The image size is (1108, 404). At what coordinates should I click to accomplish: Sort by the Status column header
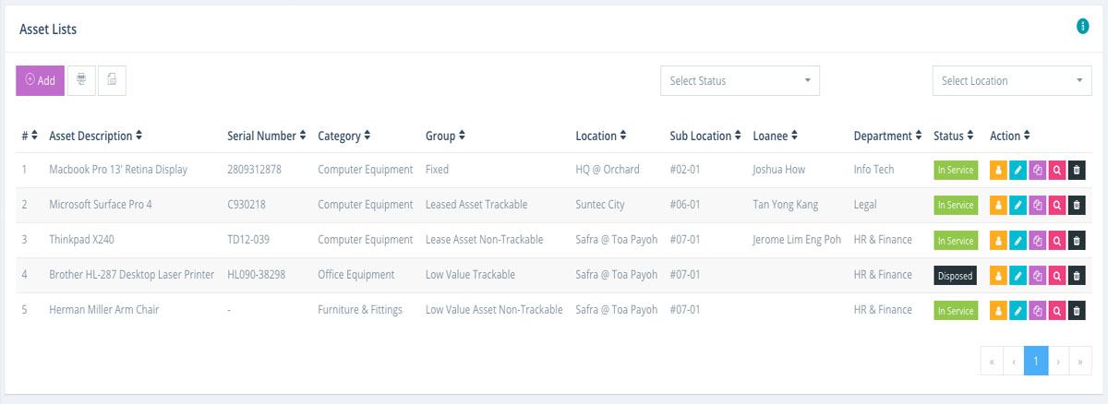click(x=954, y=136)
